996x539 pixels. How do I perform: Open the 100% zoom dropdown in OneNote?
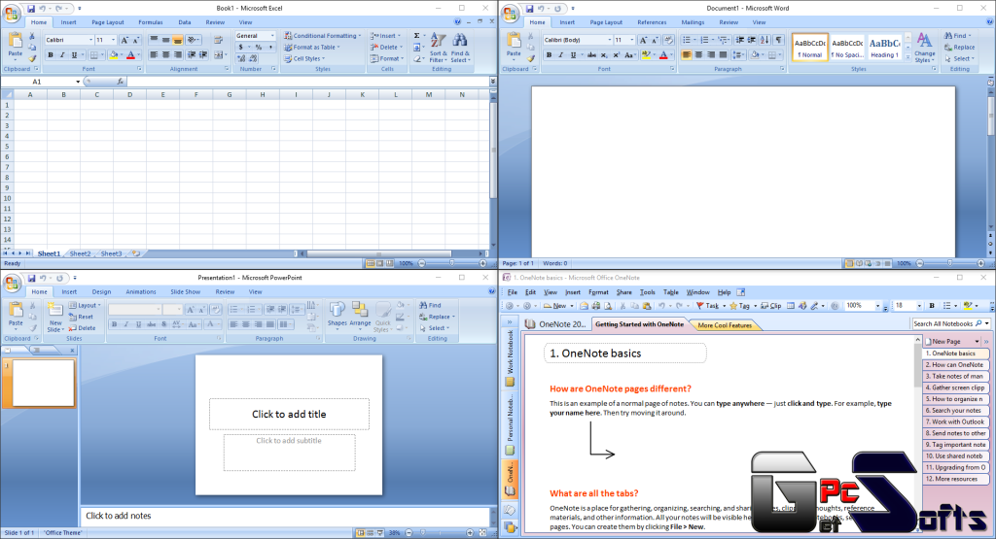(x=878, y=306)
